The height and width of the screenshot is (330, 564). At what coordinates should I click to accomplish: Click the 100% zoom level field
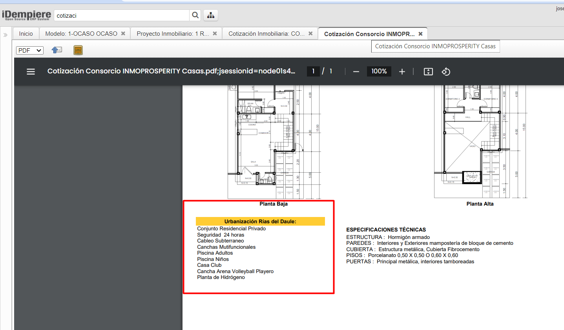[x=379, y=71]
